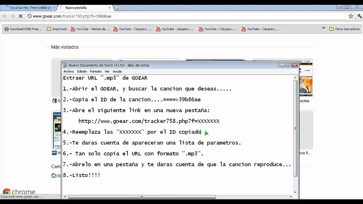Open Ayuda menu in Notepad
The image size is (363, 204).
(x=117, y=71)
